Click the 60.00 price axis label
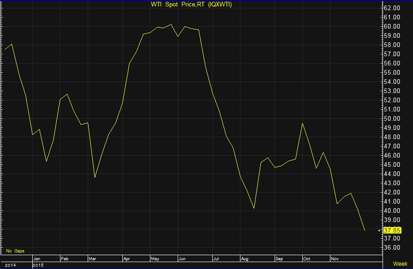This screenshot has width=413, height=269. click(x=392, y=26)
